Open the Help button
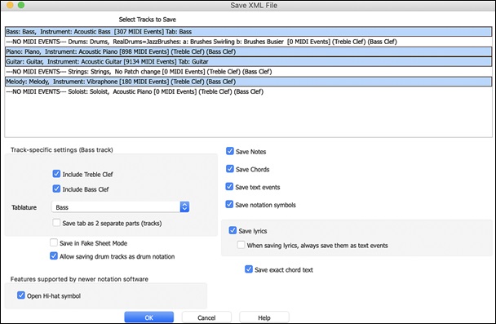 (x=264, y=317)
